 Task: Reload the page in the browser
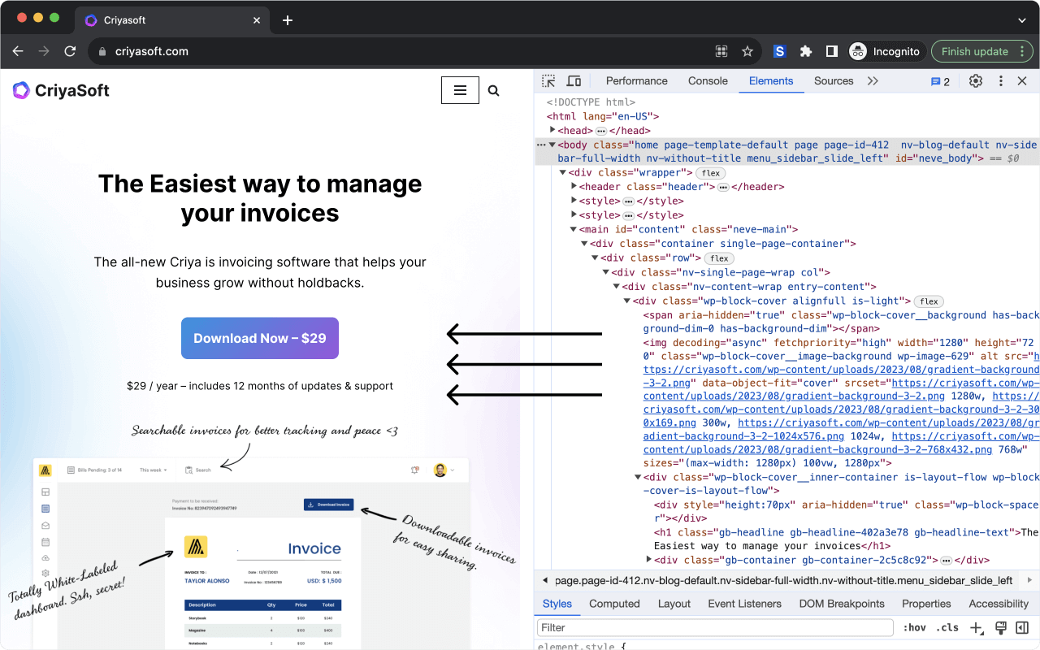[x=70, y=51]
